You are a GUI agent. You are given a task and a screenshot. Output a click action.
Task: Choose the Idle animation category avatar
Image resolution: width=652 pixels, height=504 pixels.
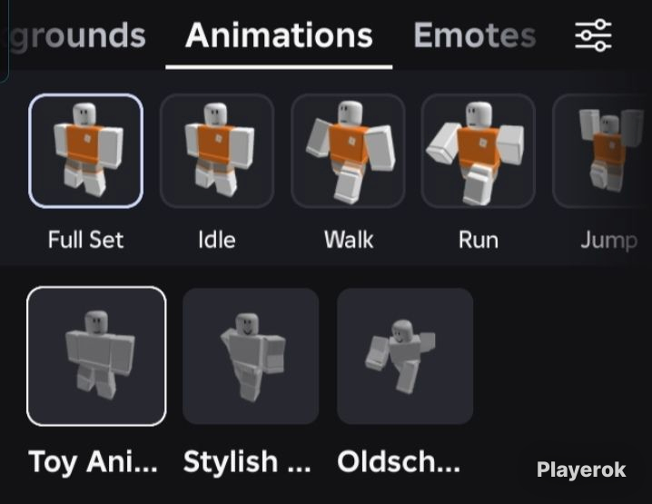(217, 151)
